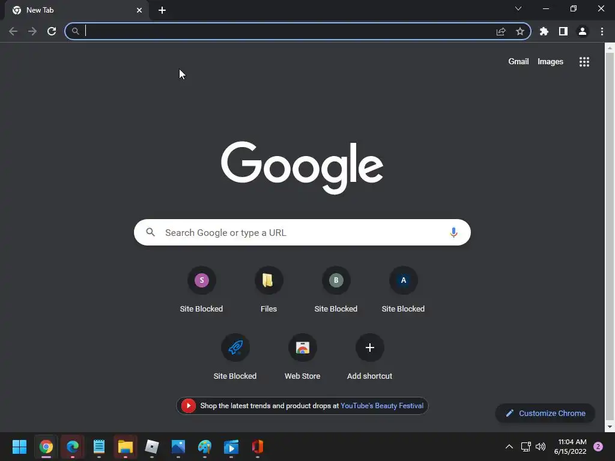Open the Chrome profile avatar
615x461 pixels.
tap(583, 31)
